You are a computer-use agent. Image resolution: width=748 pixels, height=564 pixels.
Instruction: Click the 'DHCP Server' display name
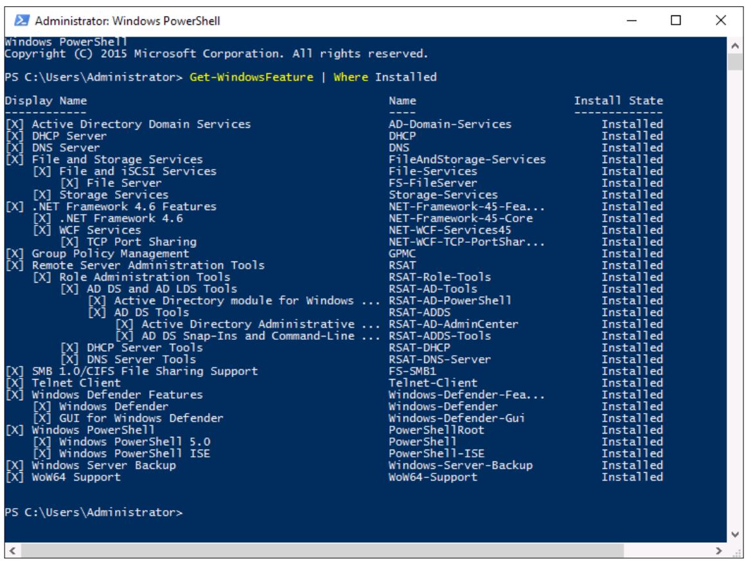[69, 136]
